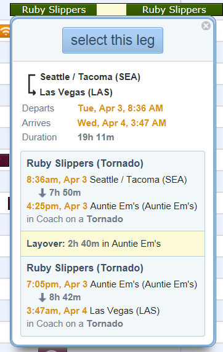Click the gray element below the popup
This screenshot has width=223, height=352.
tap(52, 350)
